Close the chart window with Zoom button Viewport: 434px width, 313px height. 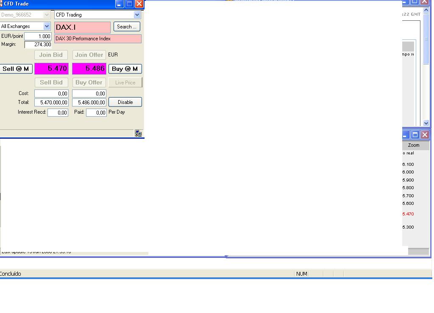pyautogui.click(x=425, y=135)
